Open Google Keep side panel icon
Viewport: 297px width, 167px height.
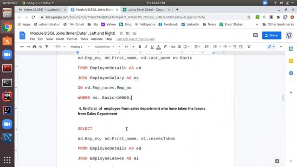click(291, 61)
